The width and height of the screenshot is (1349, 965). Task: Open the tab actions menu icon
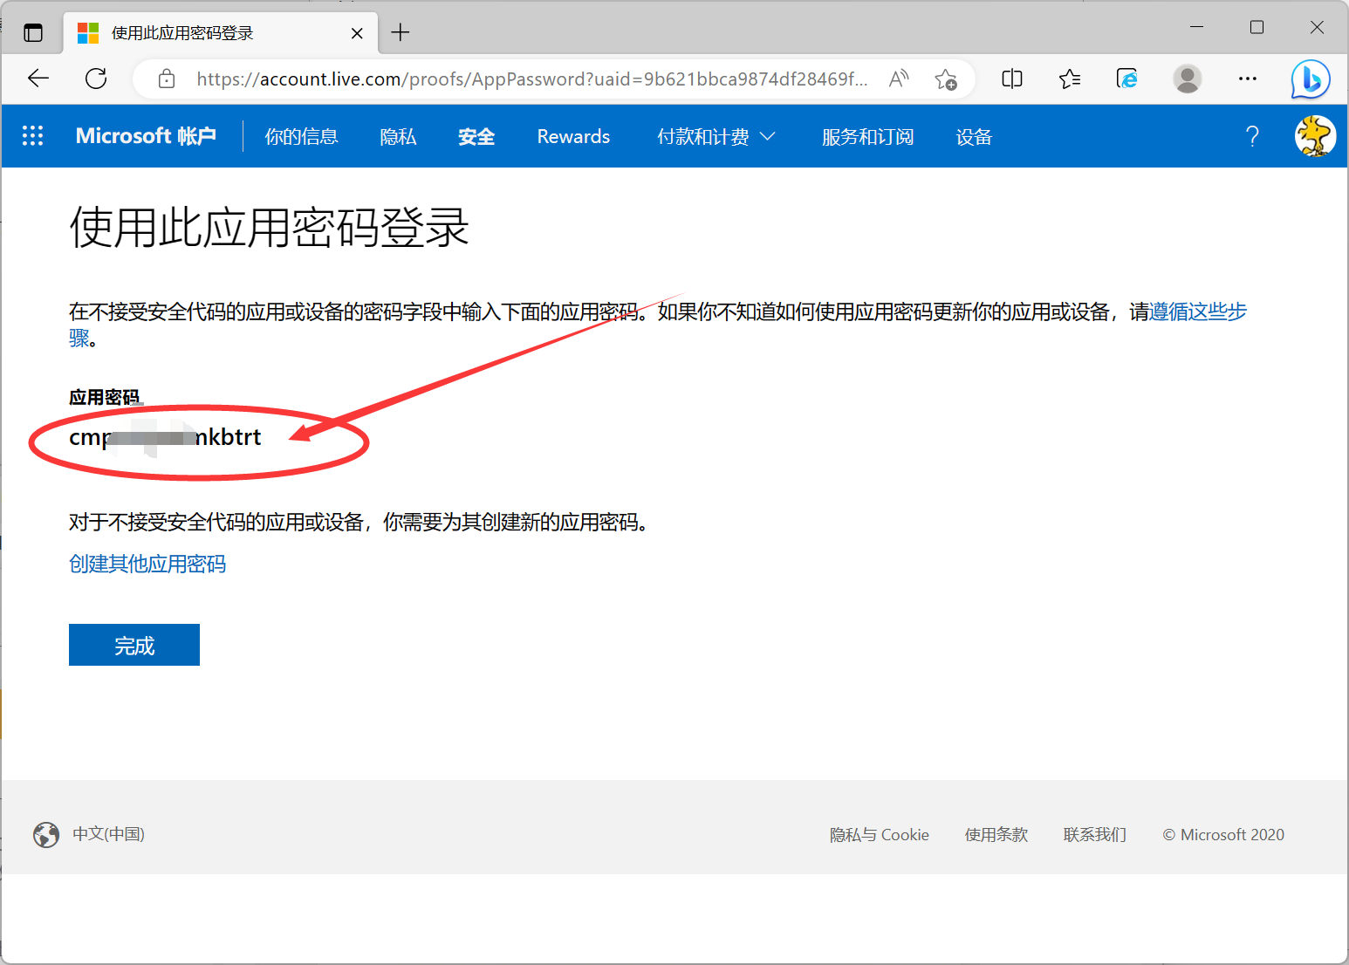pos(33,33)
